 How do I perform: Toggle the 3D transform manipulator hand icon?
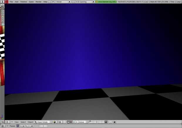[68, 122]
